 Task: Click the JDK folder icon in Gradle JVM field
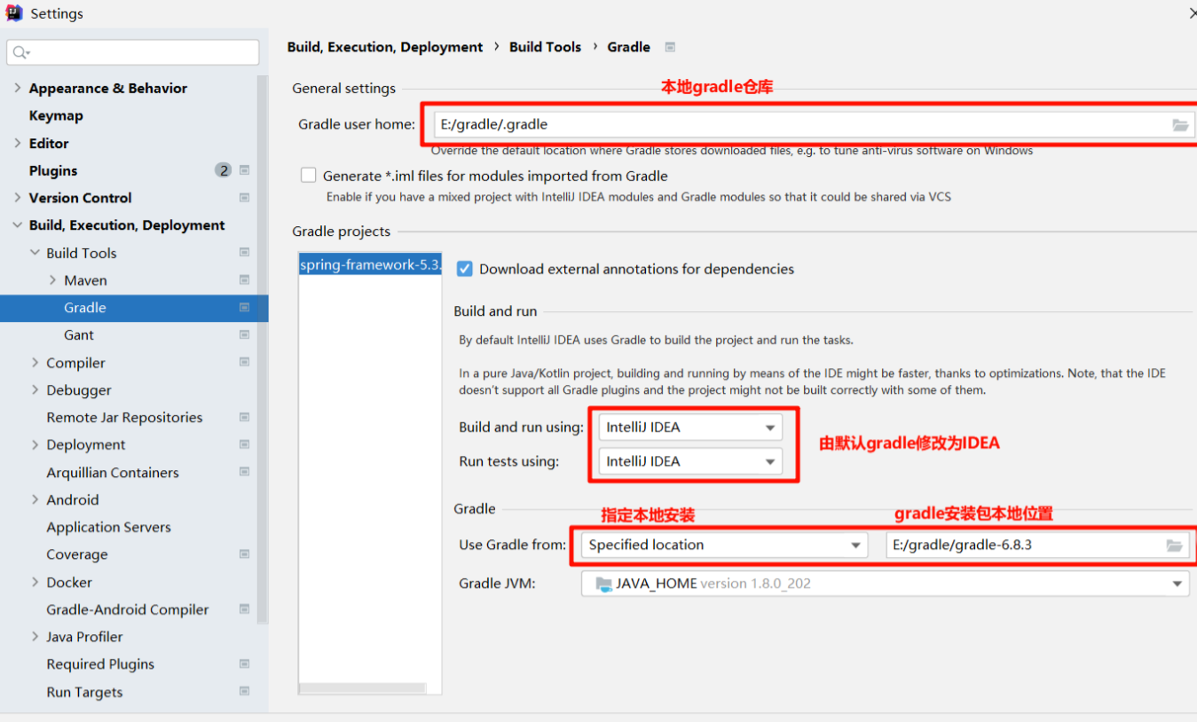point(604,584)
